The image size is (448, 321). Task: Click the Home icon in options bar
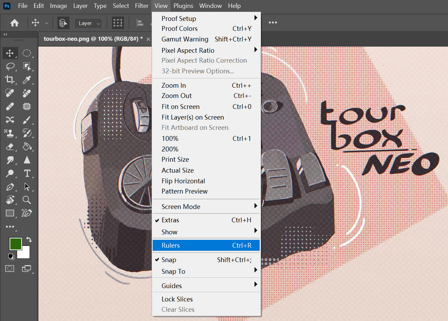click(x=14, y=23)
